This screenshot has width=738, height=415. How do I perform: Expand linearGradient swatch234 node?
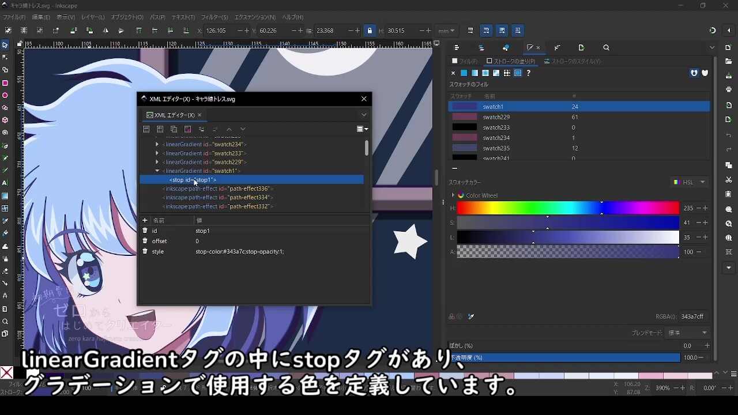click(157, 144)
